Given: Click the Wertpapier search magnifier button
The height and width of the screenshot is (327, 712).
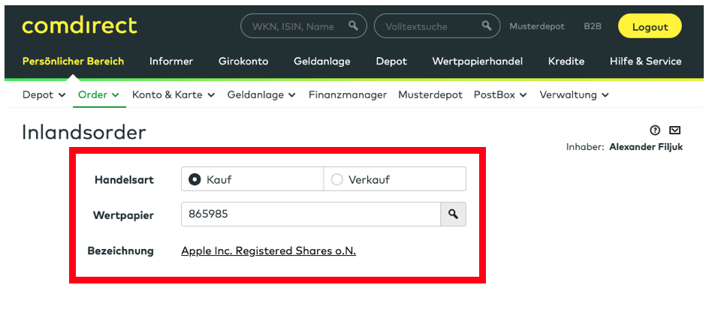Looking at the screenshot, I should click(453, 214).
